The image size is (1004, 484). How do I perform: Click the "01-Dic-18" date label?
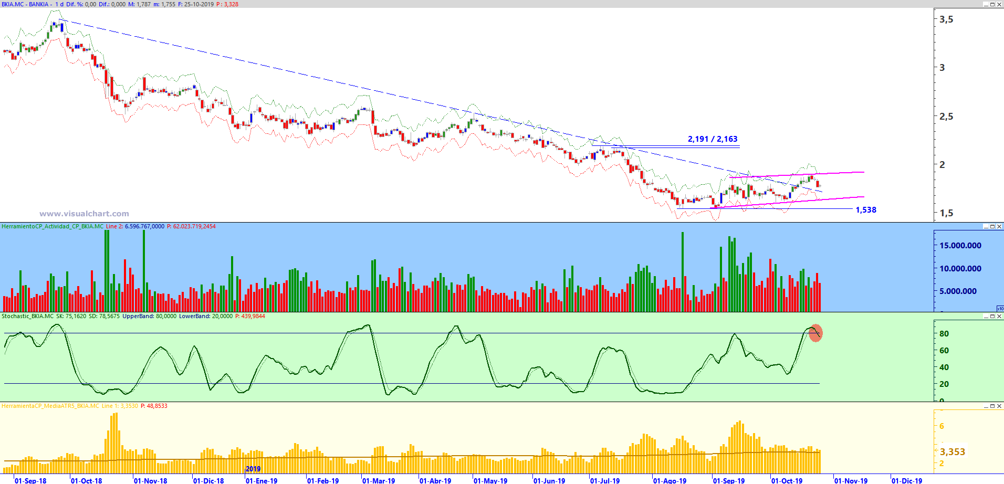point(208,480)
